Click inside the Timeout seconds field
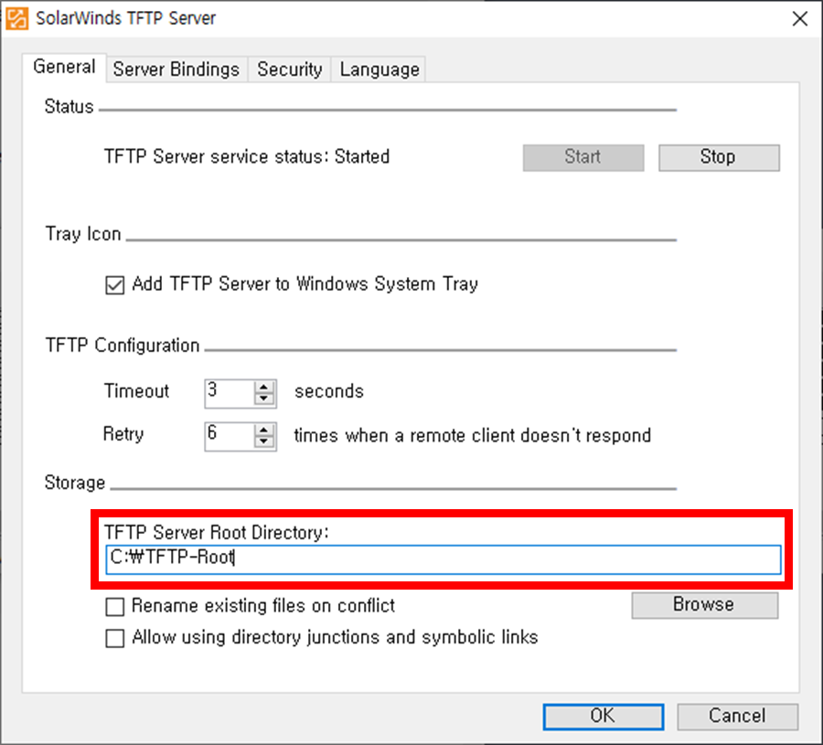This screenshot has height=745, width=823. pyautogui.click(x=230, y=393)
